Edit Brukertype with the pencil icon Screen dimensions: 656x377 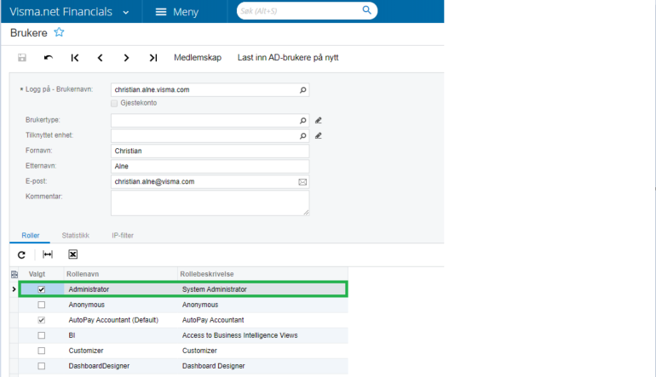point(319,120)
